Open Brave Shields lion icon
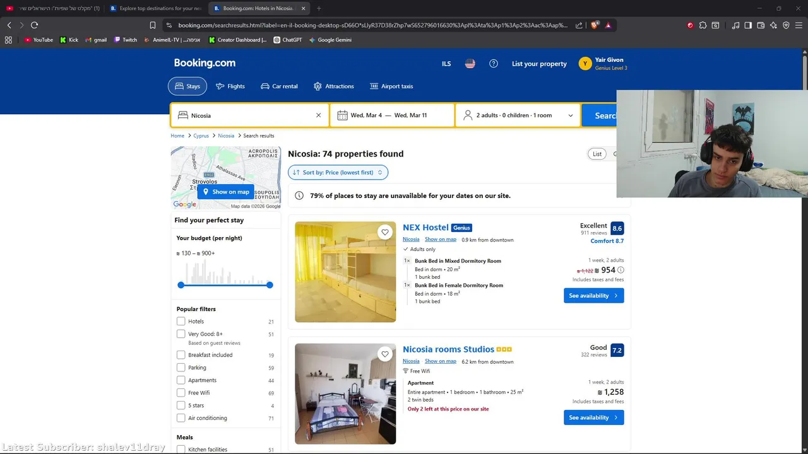This screenshot has width=808, height=454. click(595, 25)
